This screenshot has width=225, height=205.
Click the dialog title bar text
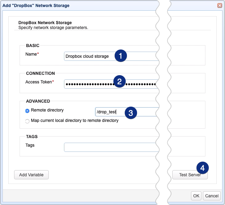point(36,5)
